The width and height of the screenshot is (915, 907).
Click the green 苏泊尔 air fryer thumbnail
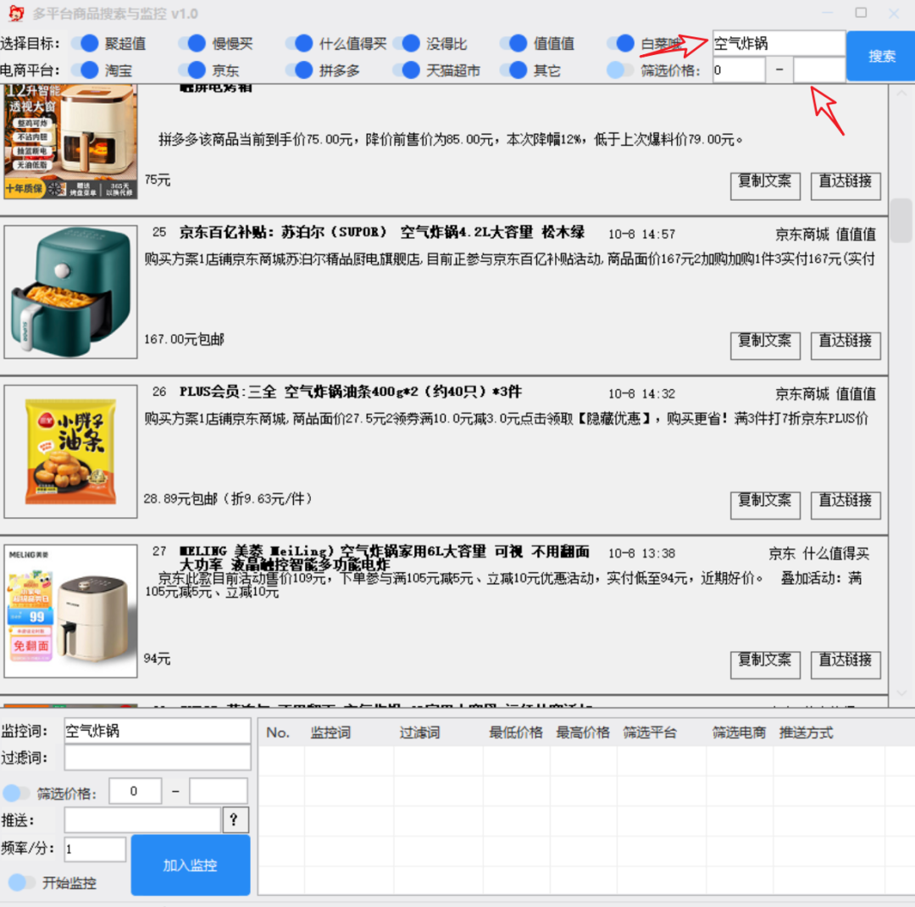pyautogui.click(x=70, y=292)
